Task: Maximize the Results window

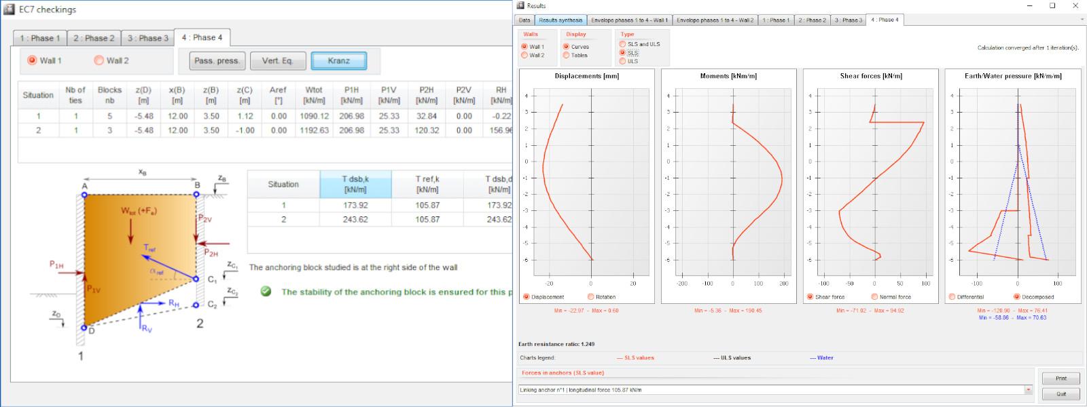Action: click(x=1052, y=5)
